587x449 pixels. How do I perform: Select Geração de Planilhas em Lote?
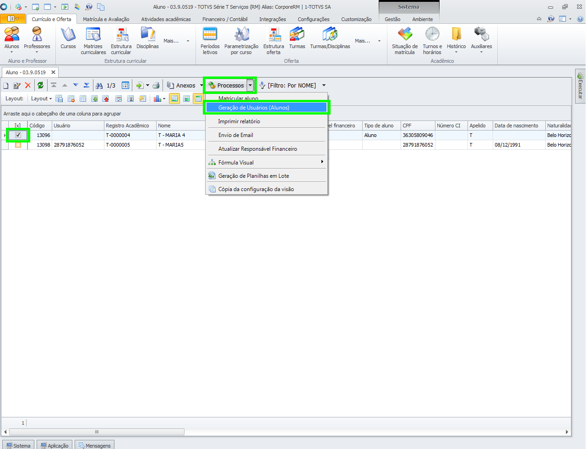tap(266, 176)
